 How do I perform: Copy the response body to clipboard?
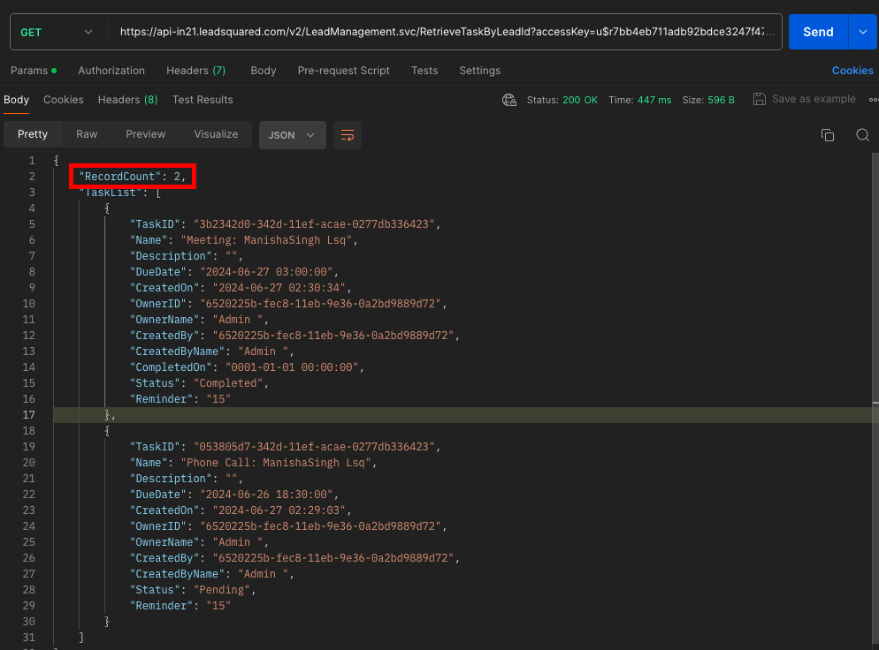tap(828, 135)
